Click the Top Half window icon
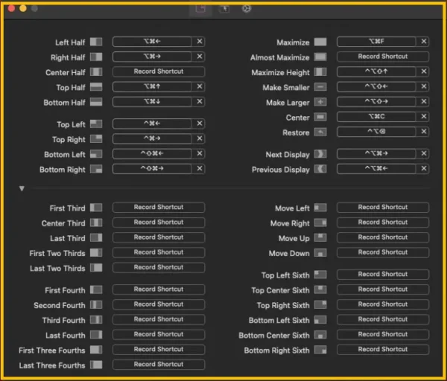The height and width of the screenshot is (381, 447). point(96,87)
